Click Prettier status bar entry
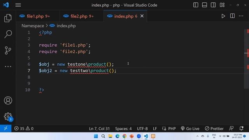This screenshot has height=140, width=249. tap(214, 129)
